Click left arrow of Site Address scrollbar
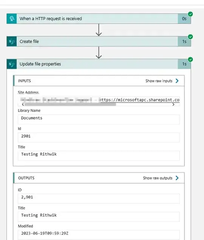This screenshot has height=240, width=204. click(23, 104)
